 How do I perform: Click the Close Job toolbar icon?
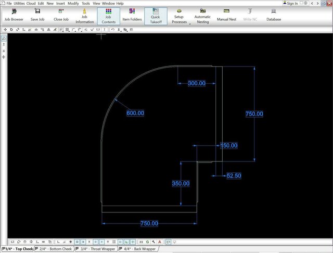(61, 15)
